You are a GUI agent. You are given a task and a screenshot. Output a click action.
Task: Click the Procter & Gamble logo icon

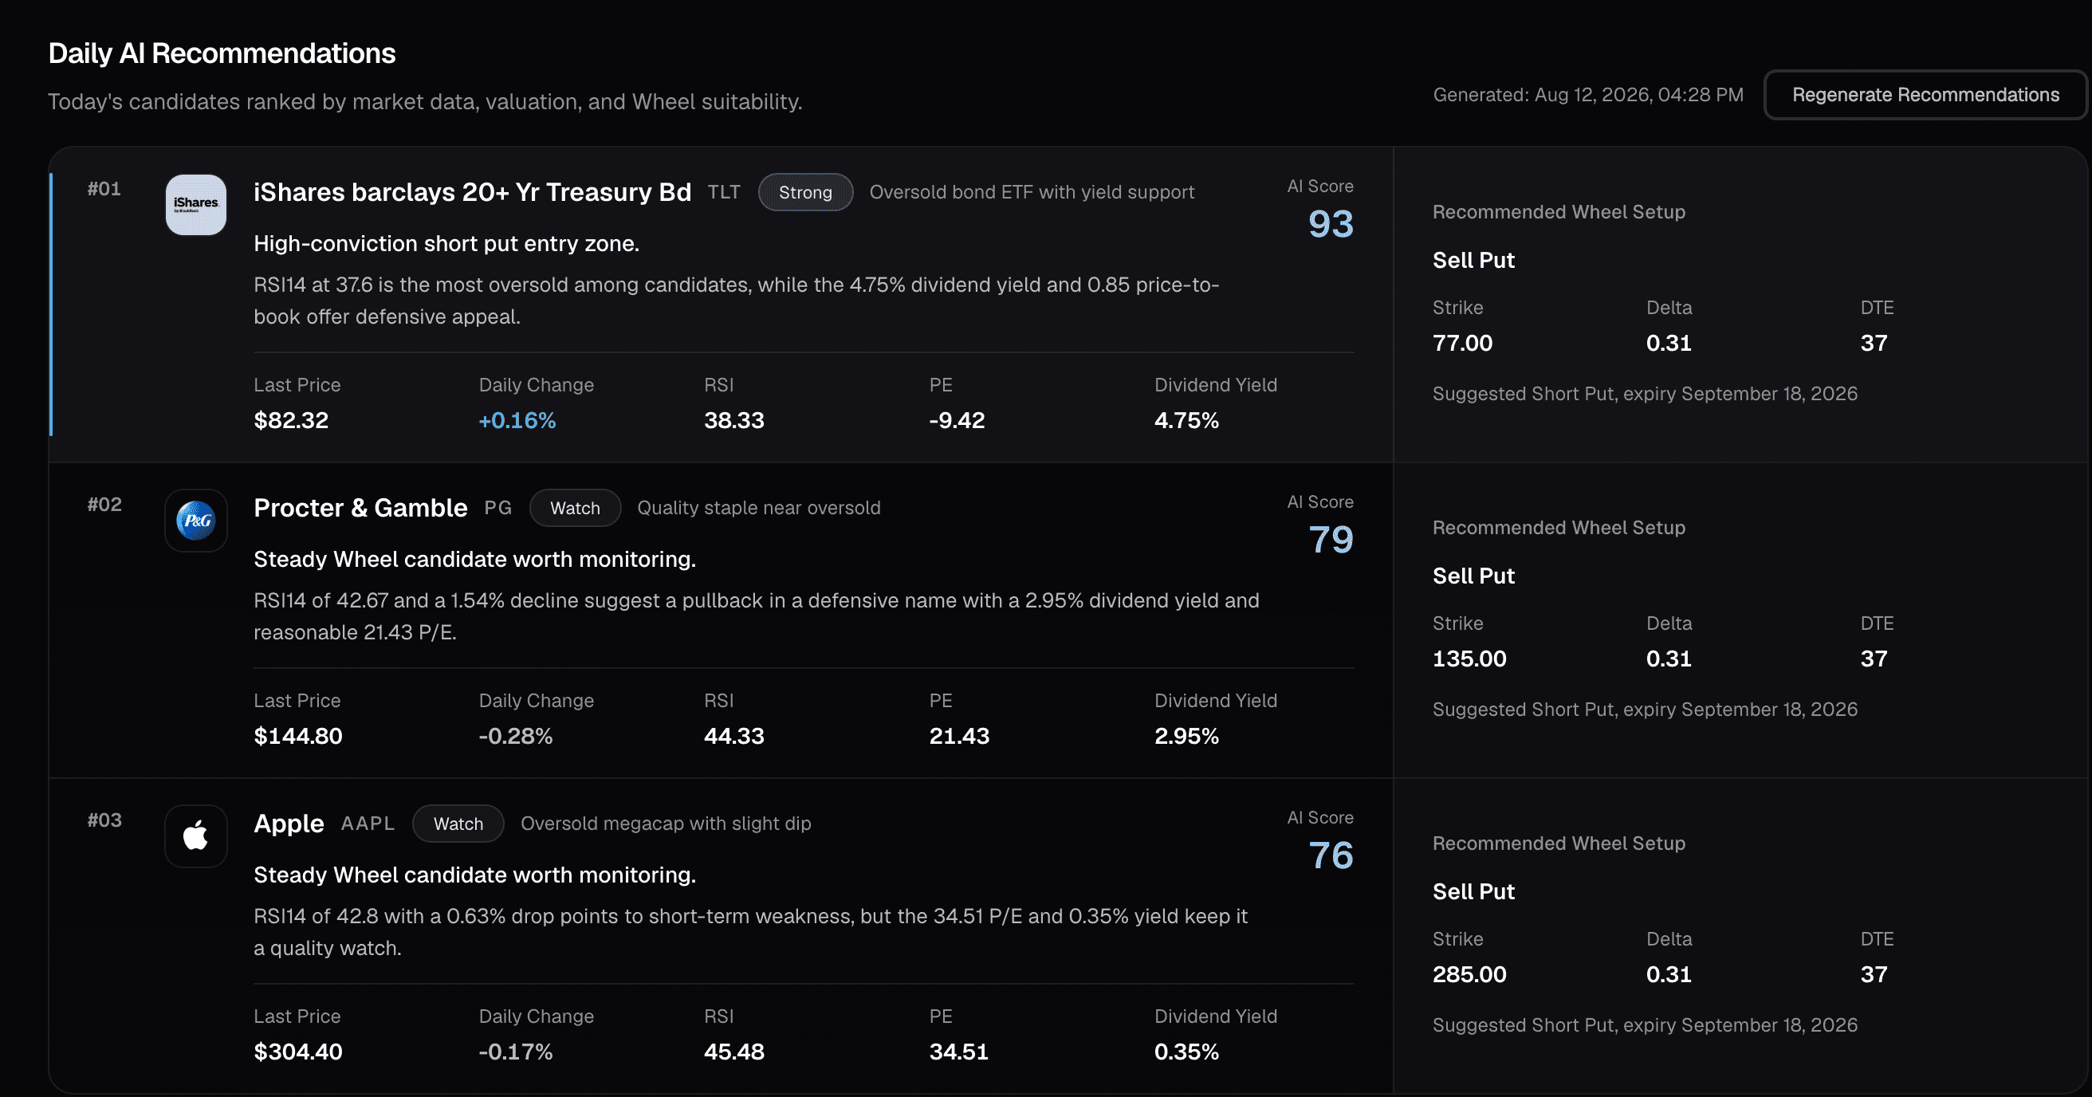pos(195,521)
